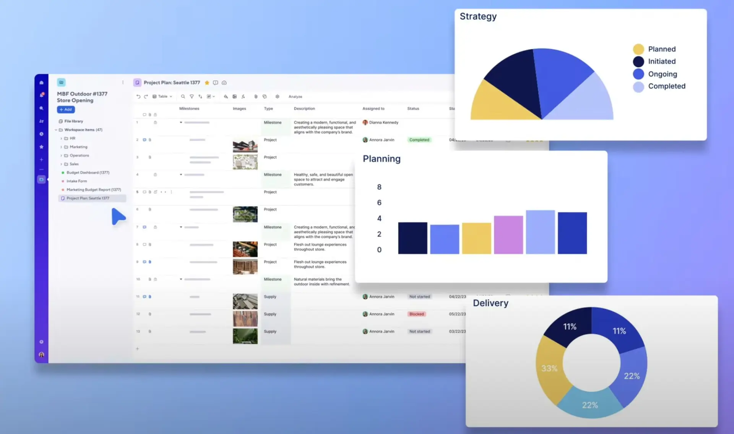The height and width of the screenshot is (434, 734).
Task: Click the filter funnel icon in toolbar
Action: pyautogui.click(x=192, y=97)
